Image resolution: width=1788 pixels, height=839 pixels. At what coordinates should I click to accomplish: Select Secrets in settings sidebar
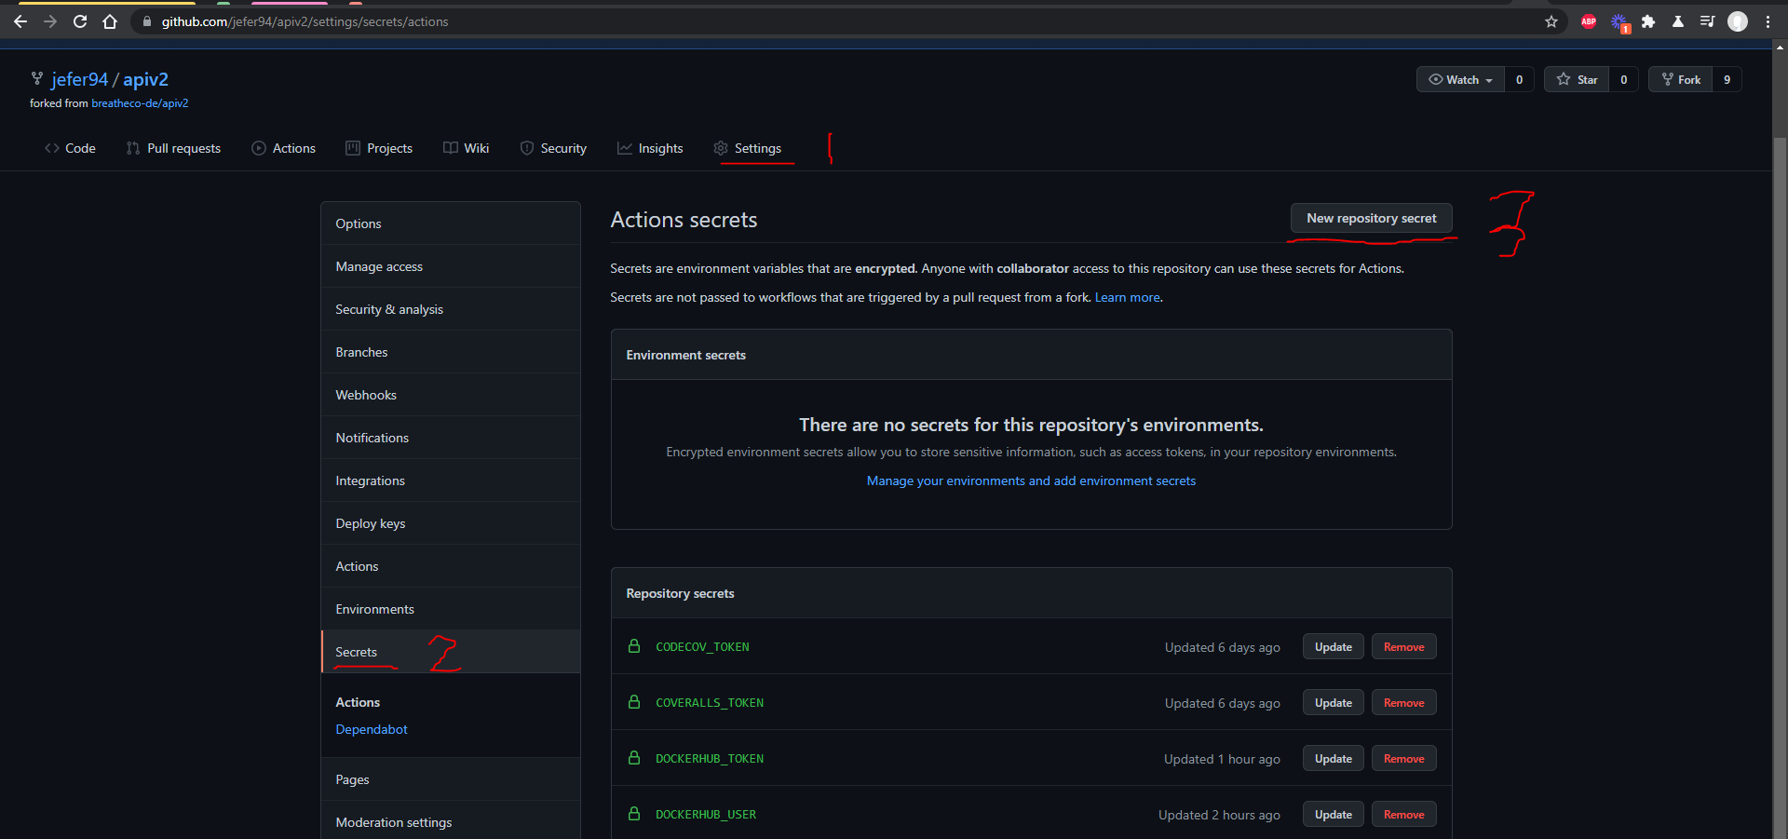tap(451, 652)
